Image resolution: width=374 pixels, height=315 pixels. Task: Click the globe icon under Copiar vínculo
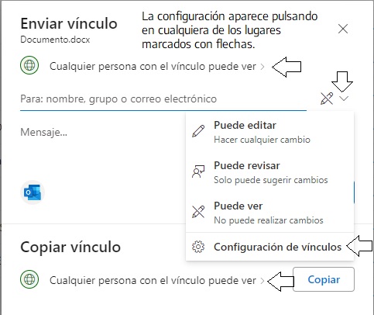click(x=29, y=279)
